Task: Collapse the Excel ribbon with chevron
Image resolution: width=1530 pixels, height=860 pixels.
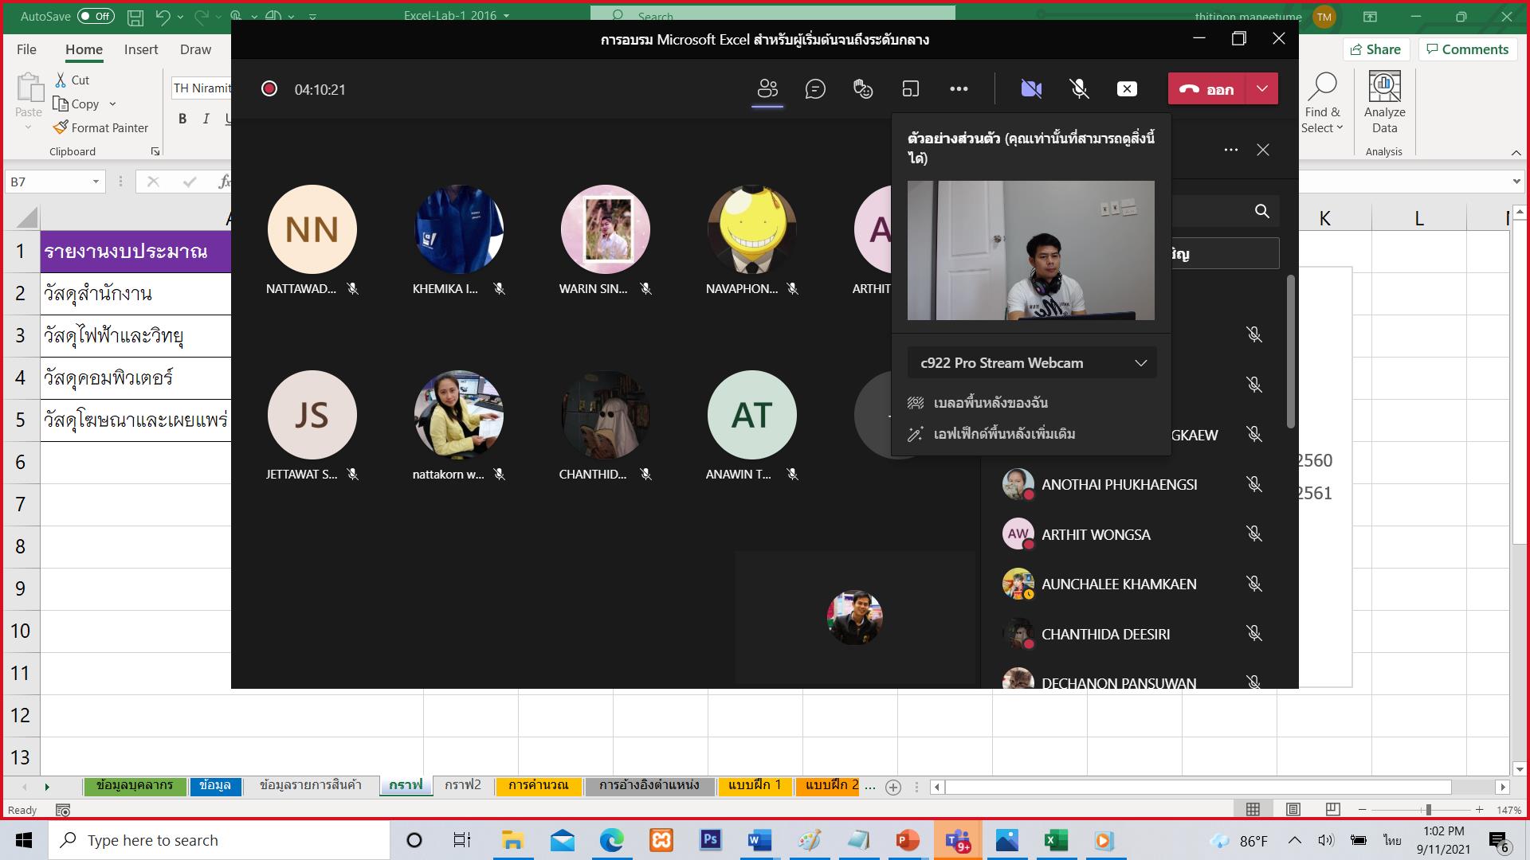Action: 1516,152
